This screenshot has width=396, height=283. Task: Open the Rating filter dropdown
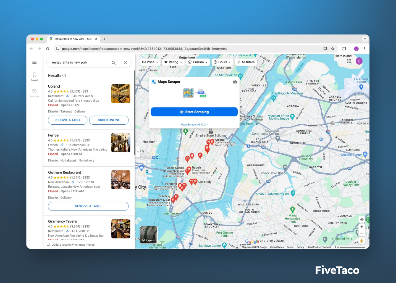pos(173,62)
